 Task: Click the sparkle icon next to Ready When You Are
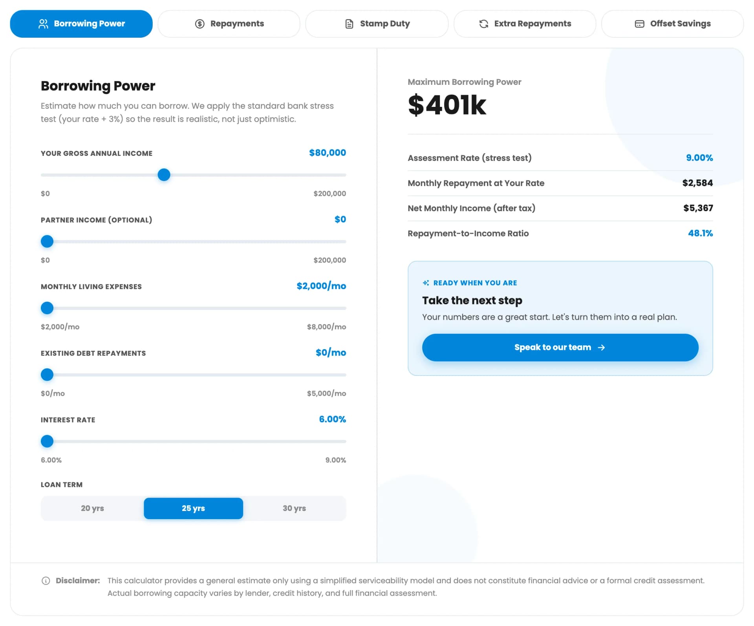pos(426,283)
